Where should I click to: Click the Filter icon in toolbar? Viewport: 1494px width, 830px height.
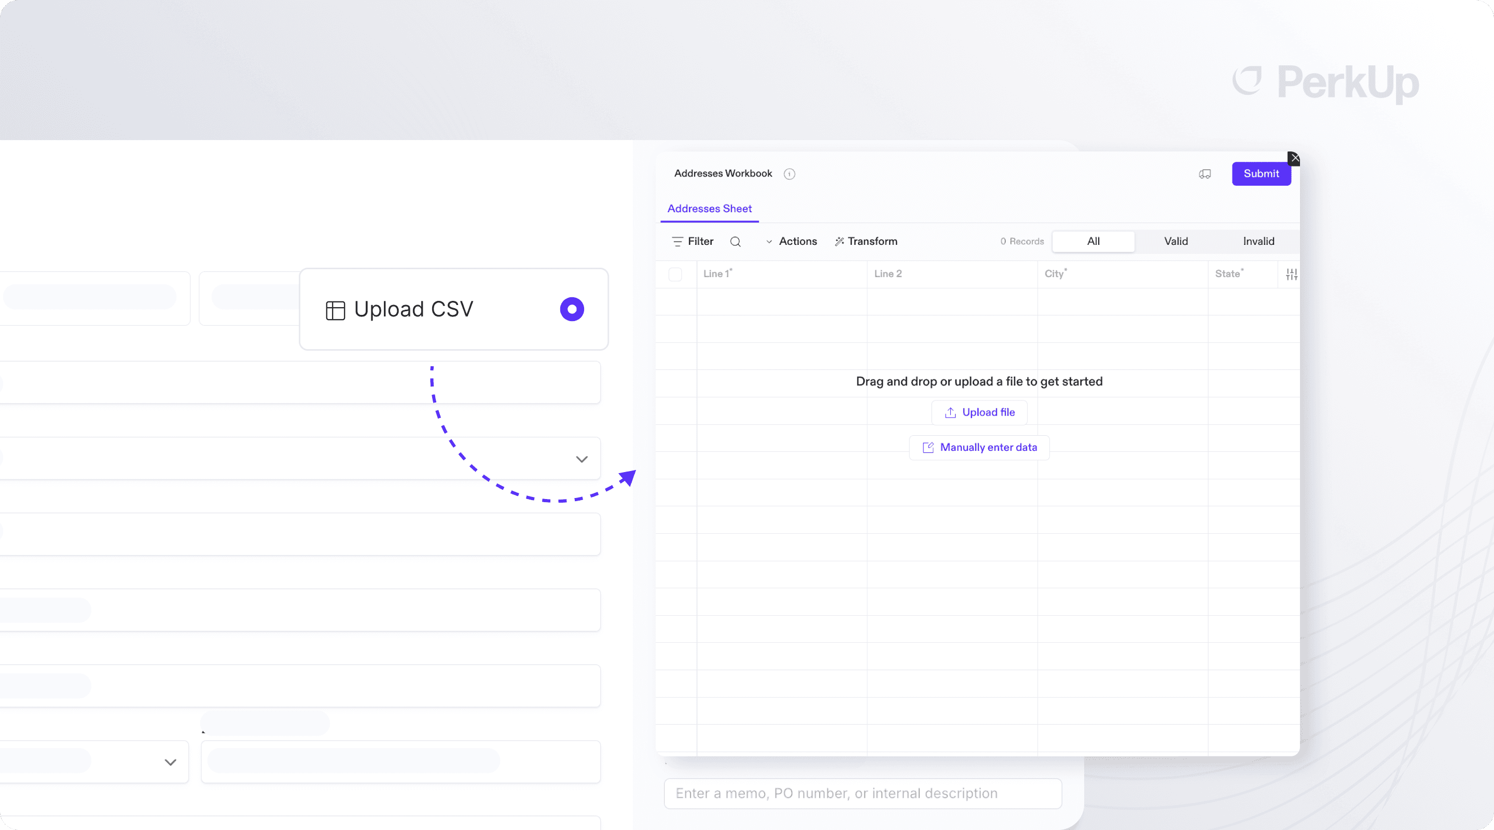tap(677, 242)
